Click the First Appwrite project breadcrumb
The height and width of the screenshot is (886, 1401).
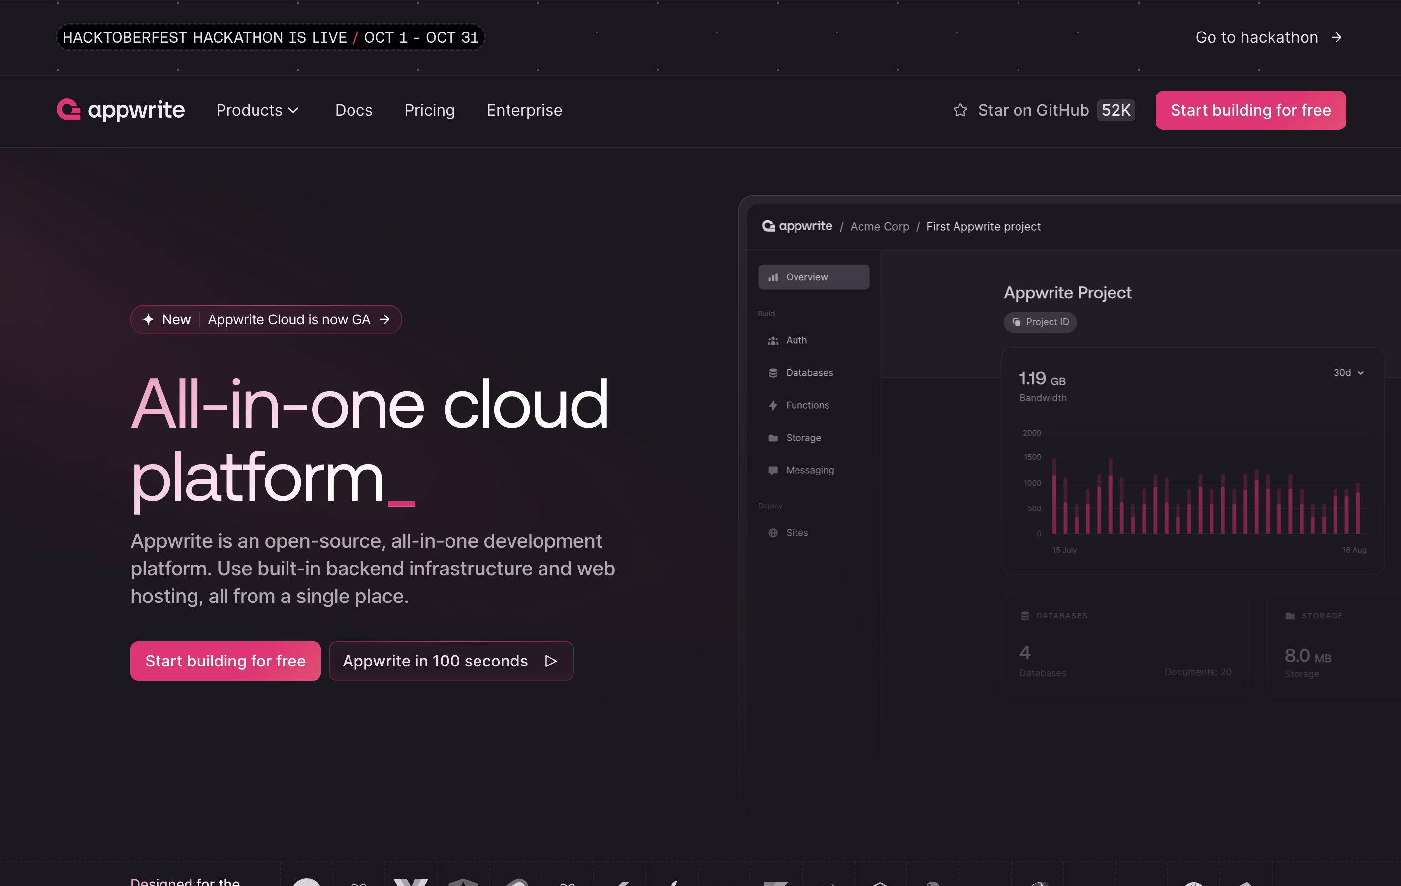(x=983, y=227)
